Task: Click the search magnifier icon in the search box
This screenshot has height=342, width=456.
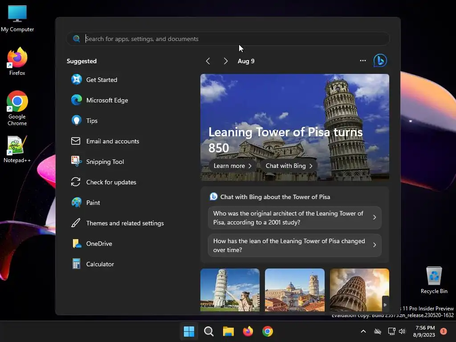Action: tap(77, 39)
